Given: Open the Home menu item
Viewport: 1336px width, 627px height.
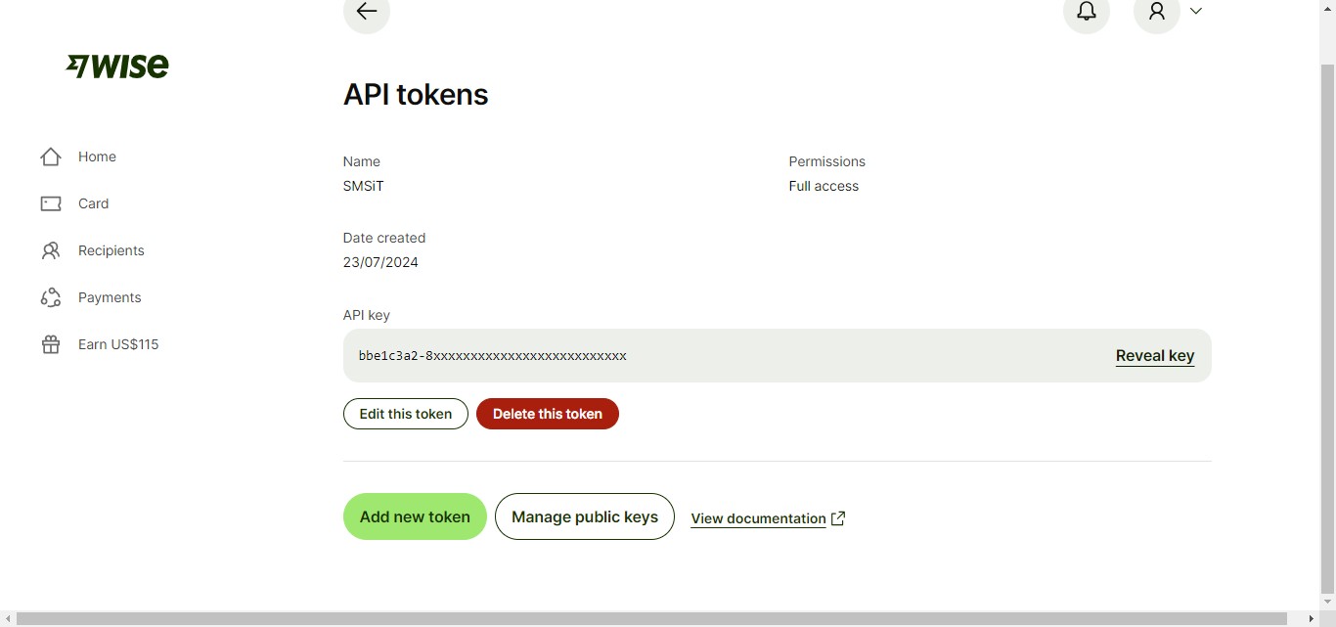Looking at the screenshot, I should pos(97,157).
